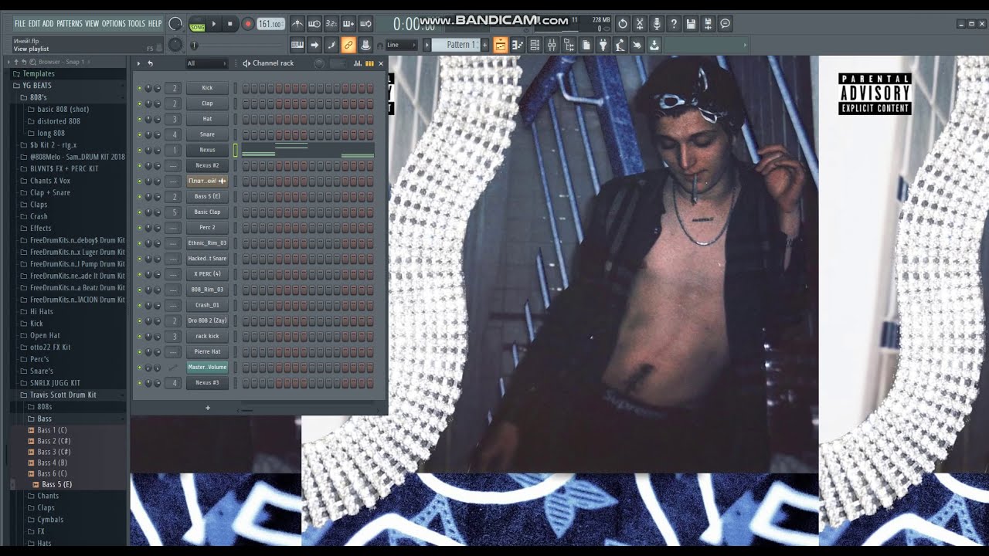Mute the Snare channel
The image size is (989, 556).
(140, 134)
